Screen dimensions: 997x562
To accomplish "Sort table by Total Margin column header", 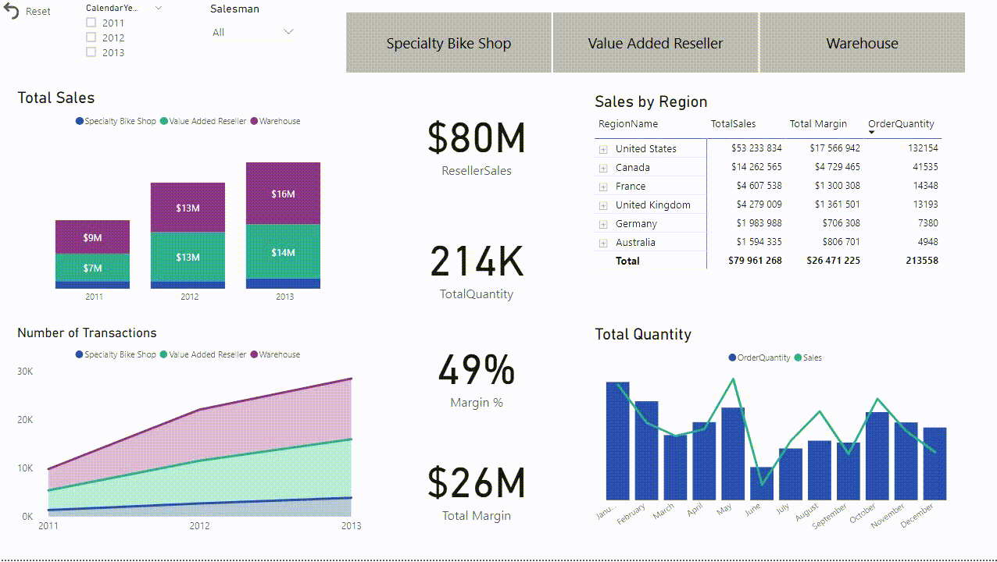I will [817, 123].
